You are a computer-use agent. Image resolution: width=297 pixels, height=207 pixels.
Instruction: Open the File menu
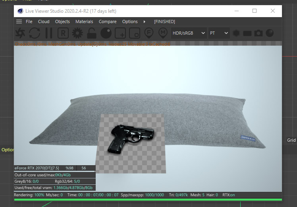(x=29, y=21)
